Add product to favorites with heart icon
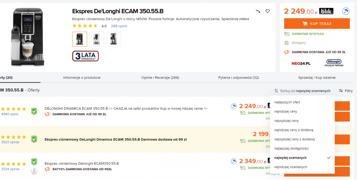357x180 pixels. [267, 11]
